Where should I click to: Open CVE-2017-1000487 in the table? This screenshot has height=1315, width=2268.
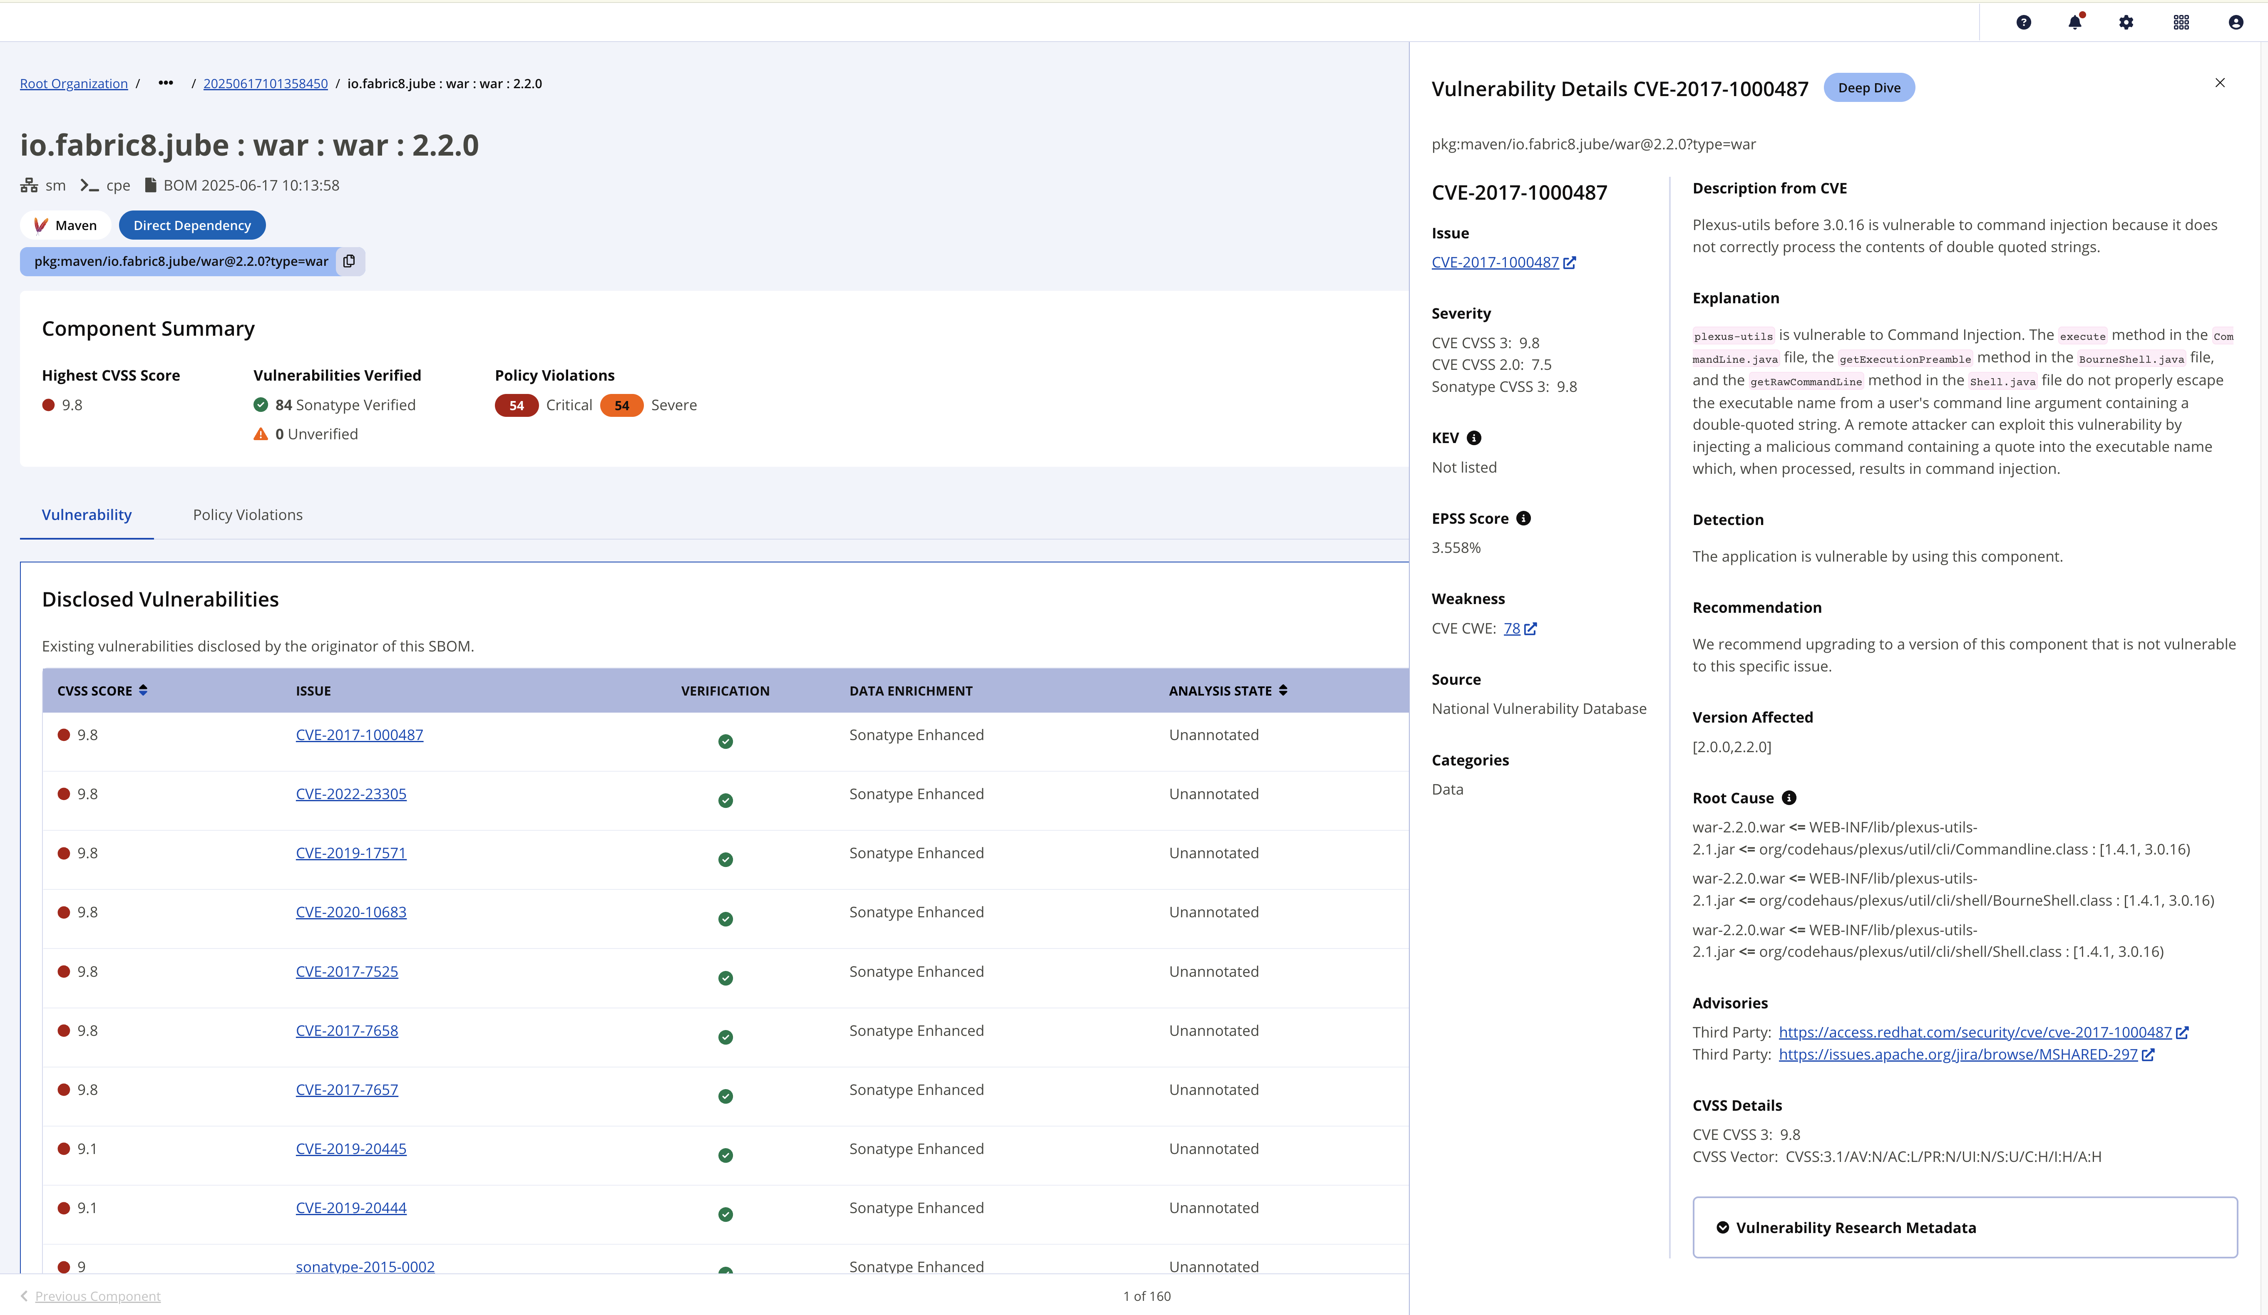359,735
